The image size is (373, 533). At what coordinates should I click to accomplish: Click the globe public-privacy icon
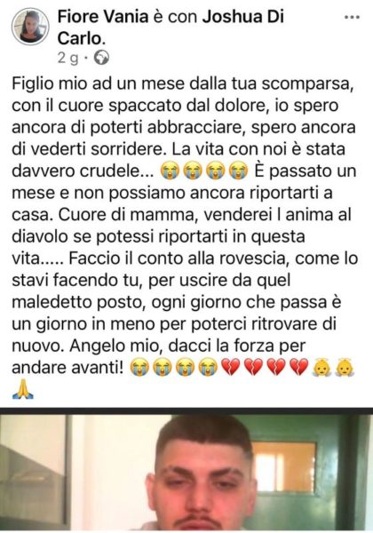[x=101, y=58]
